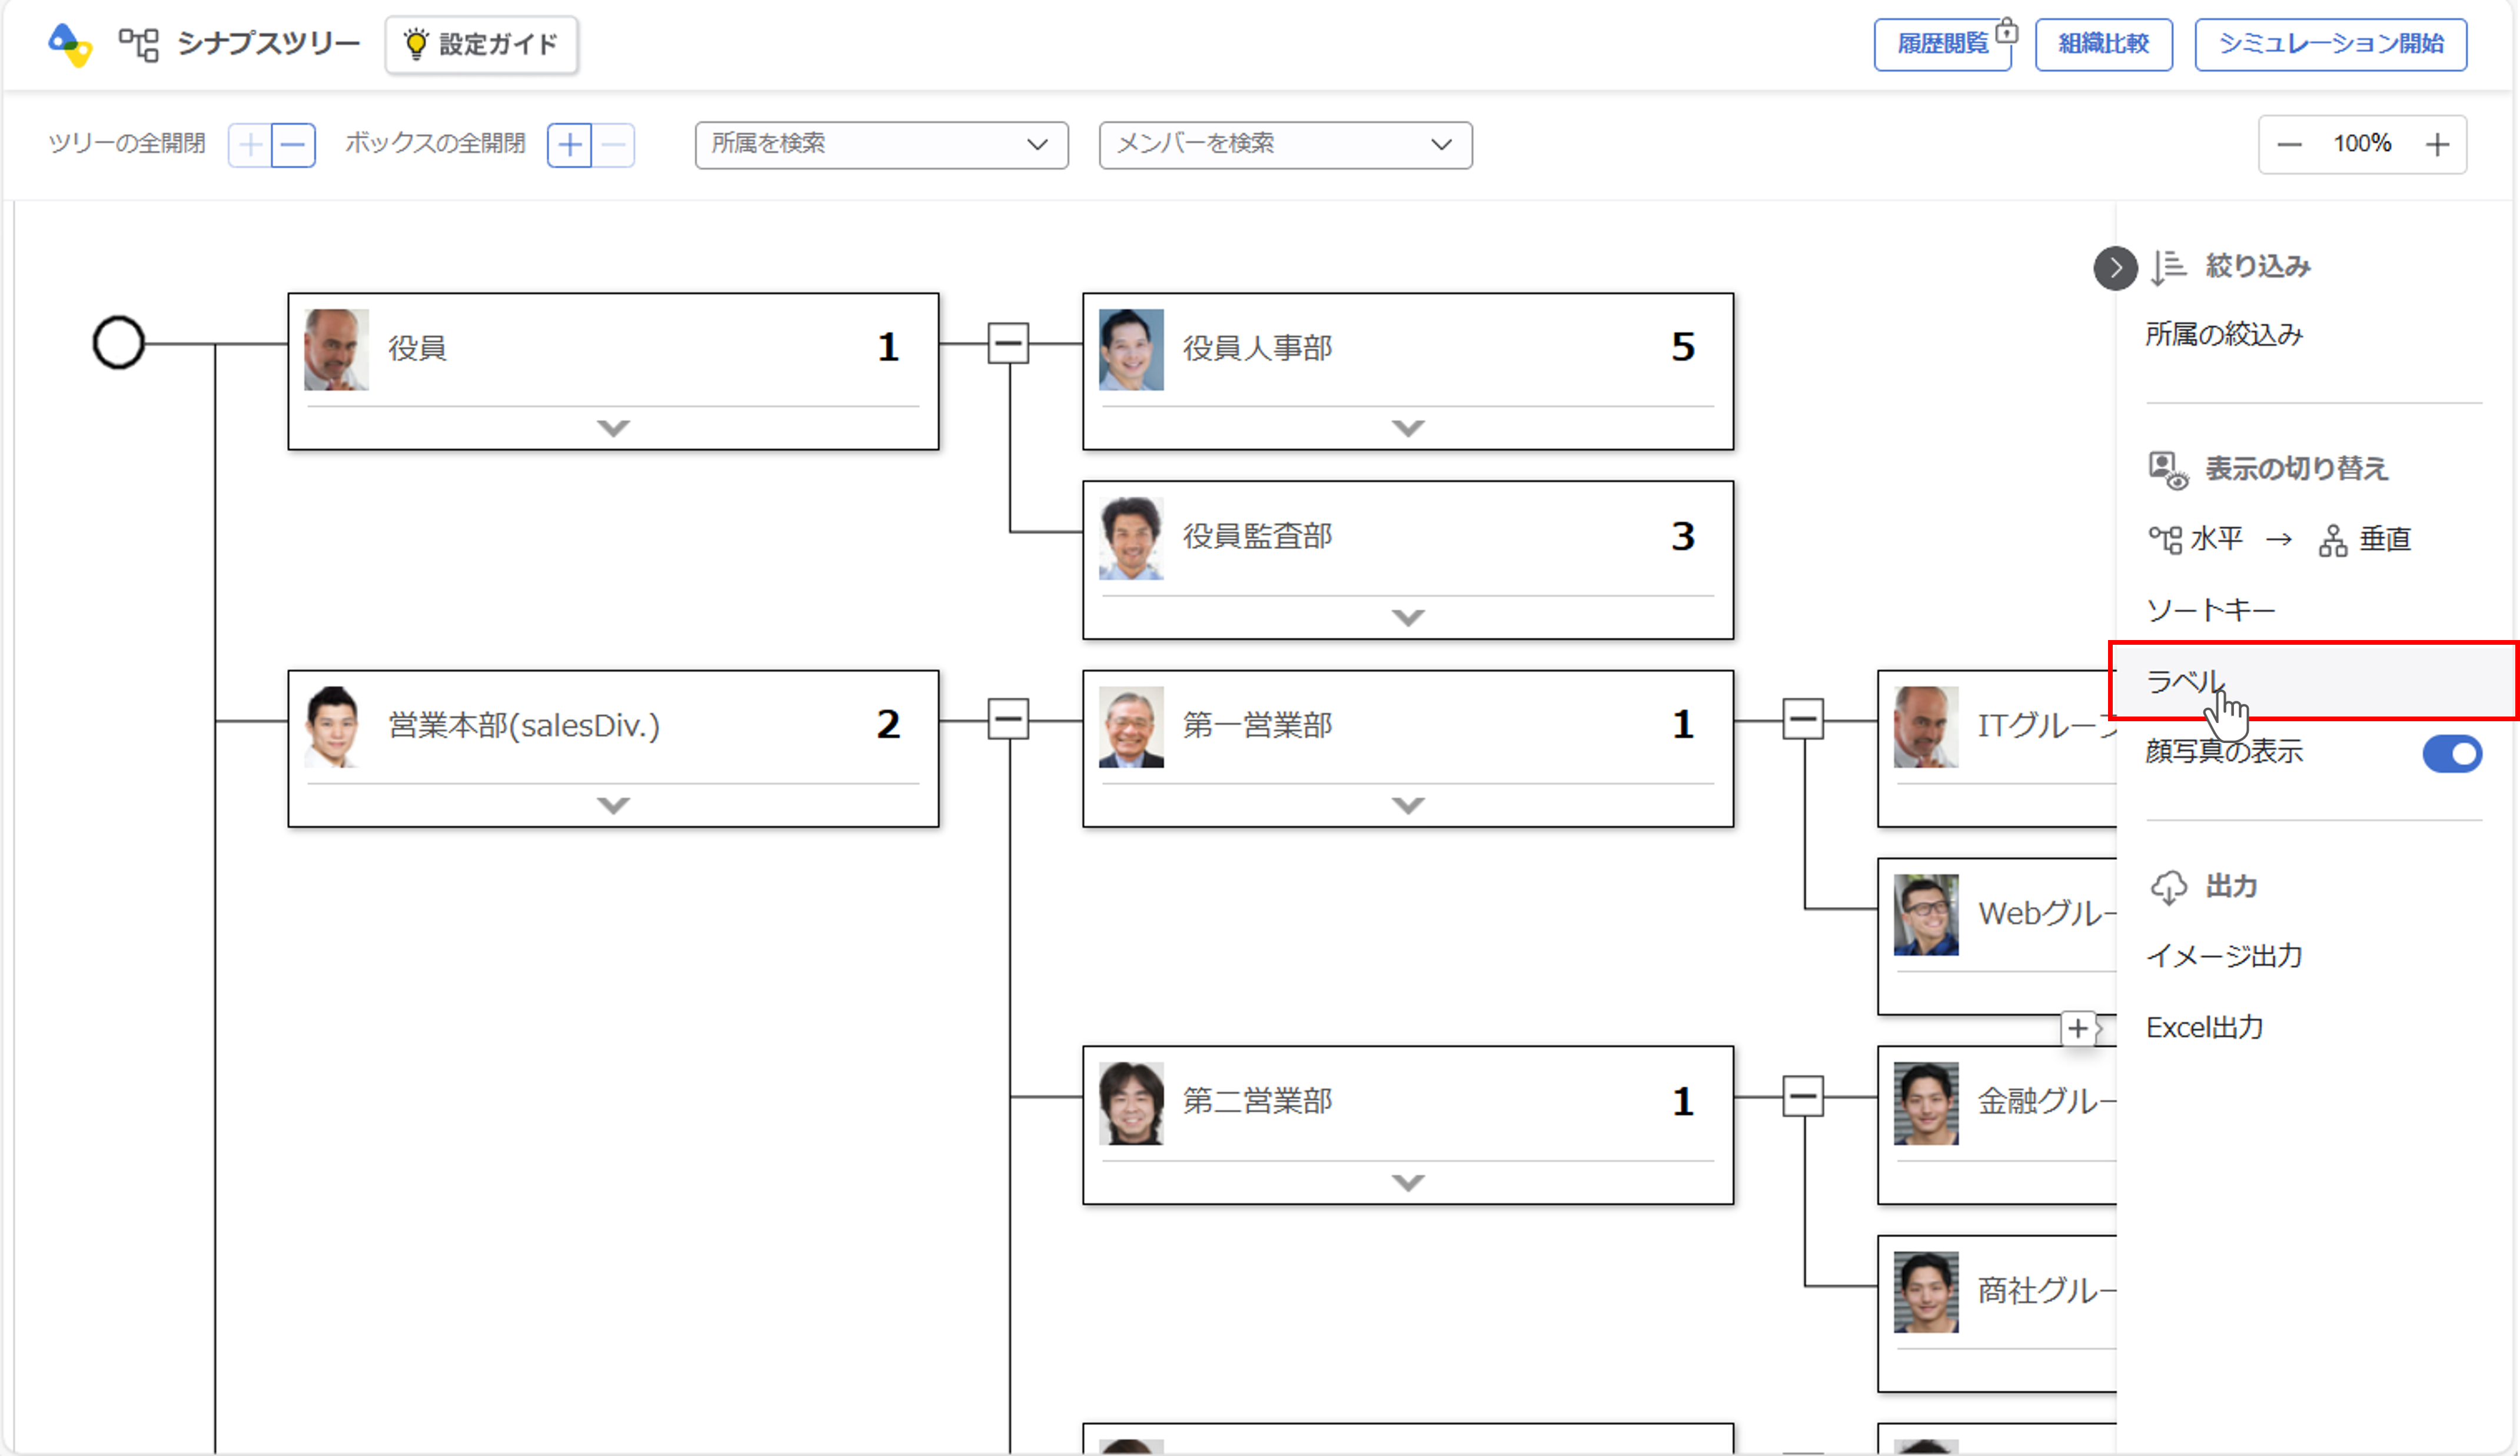Collapse the 営業本部 branch with its minus box
Image resolution: width=2520 pixels, height=1456 pixels.
(1008, 719)
